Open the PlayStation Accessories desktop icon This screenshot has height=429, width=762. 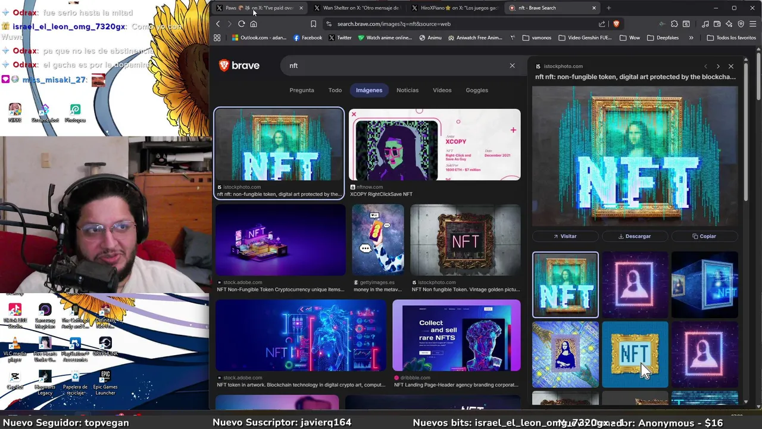75,350
